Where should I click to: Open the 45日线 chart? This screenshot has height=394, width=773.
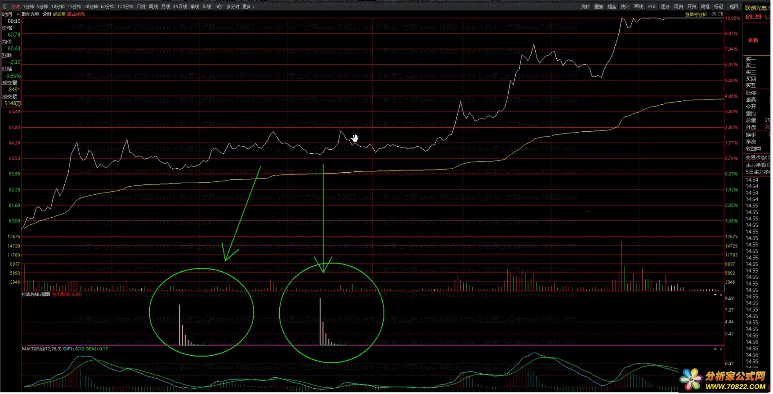pyautogui.click(x=180, y=7)
